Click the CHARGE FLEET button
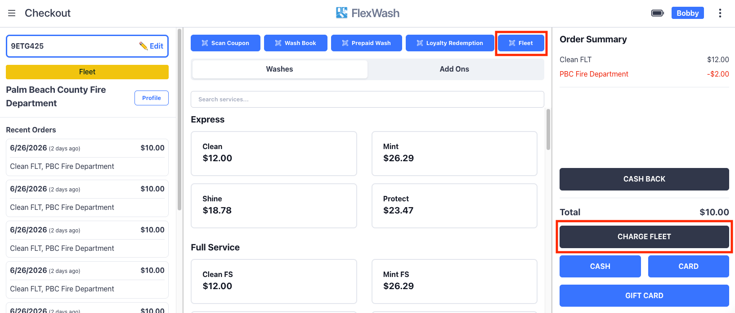The width and height of the screenshot is (735, 313). (x=644, y=237)
